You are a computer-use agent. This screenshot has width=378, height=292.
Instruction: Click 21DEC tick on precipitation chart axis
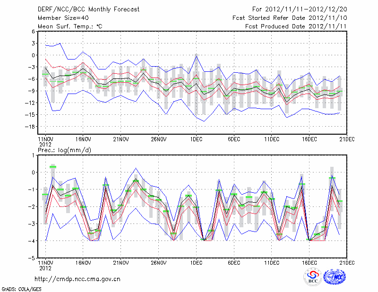(347, 263)
